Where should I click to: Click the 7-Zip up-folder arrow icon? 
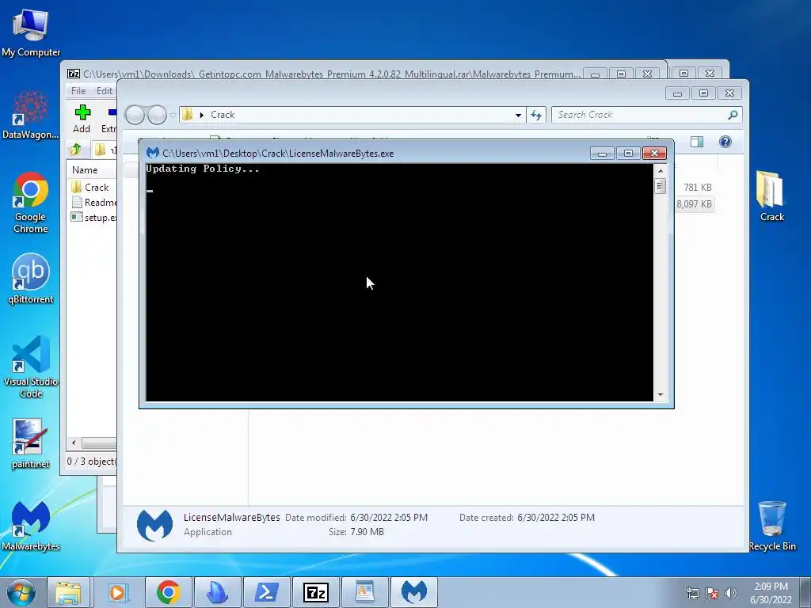coord(75,150)
